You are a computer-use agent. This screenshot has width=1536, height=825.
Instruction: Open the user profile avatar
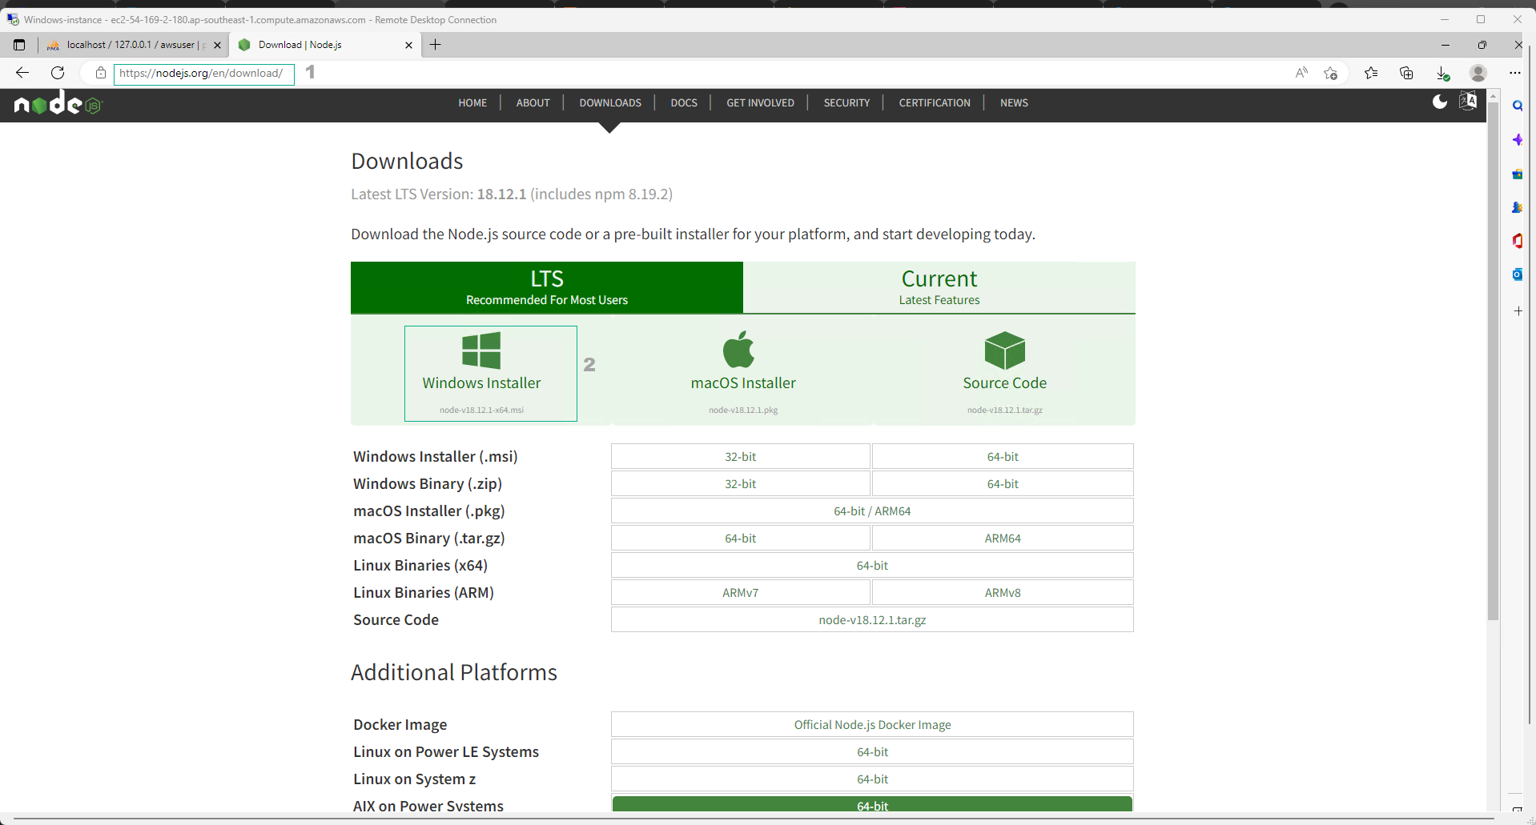pyautogui.click(x=1478, y=73)
